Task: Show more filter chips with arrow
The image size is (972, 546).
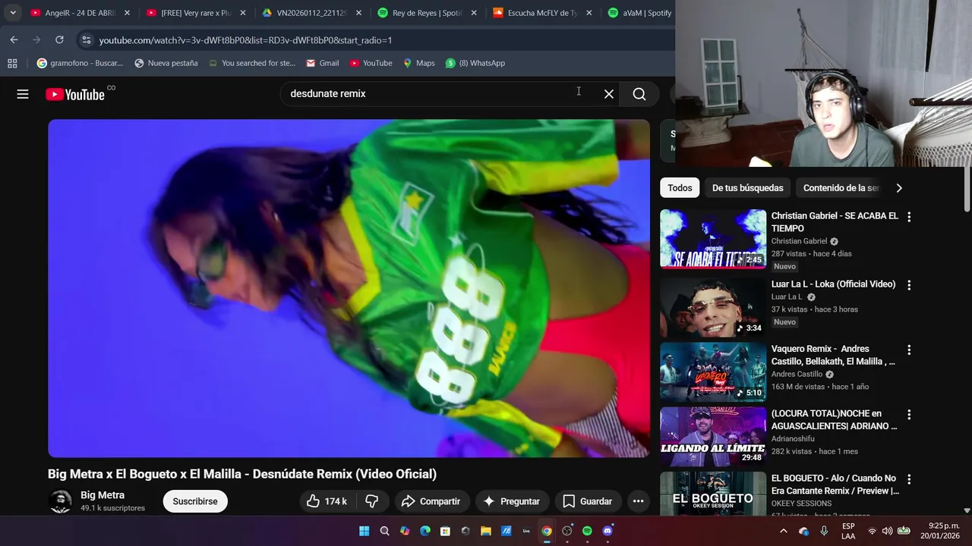Action: point(899,188)
